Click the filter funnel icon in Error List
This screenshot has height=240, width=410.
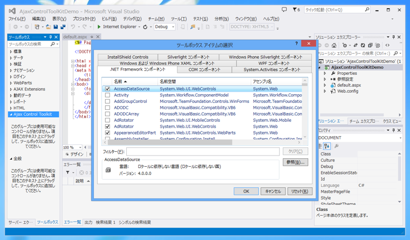68,172
